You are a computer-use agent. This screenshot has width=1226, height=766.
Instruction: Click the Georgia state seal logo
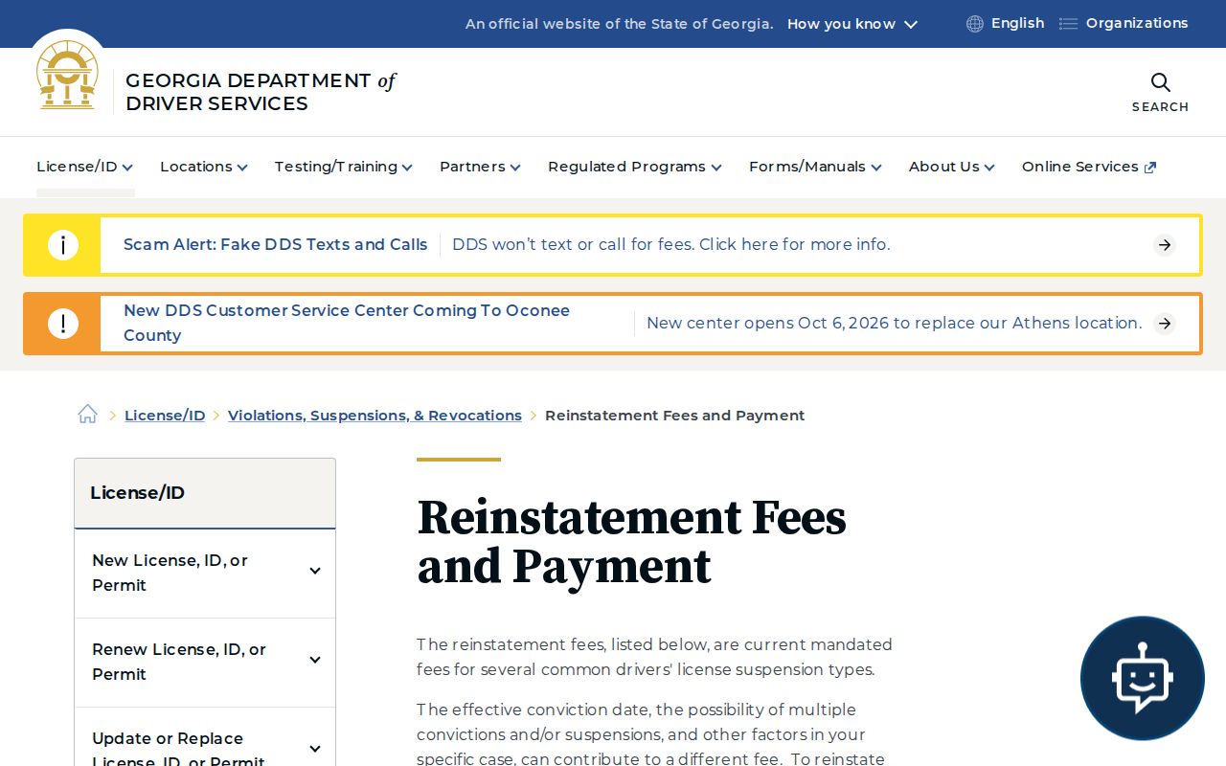(67, 75)
